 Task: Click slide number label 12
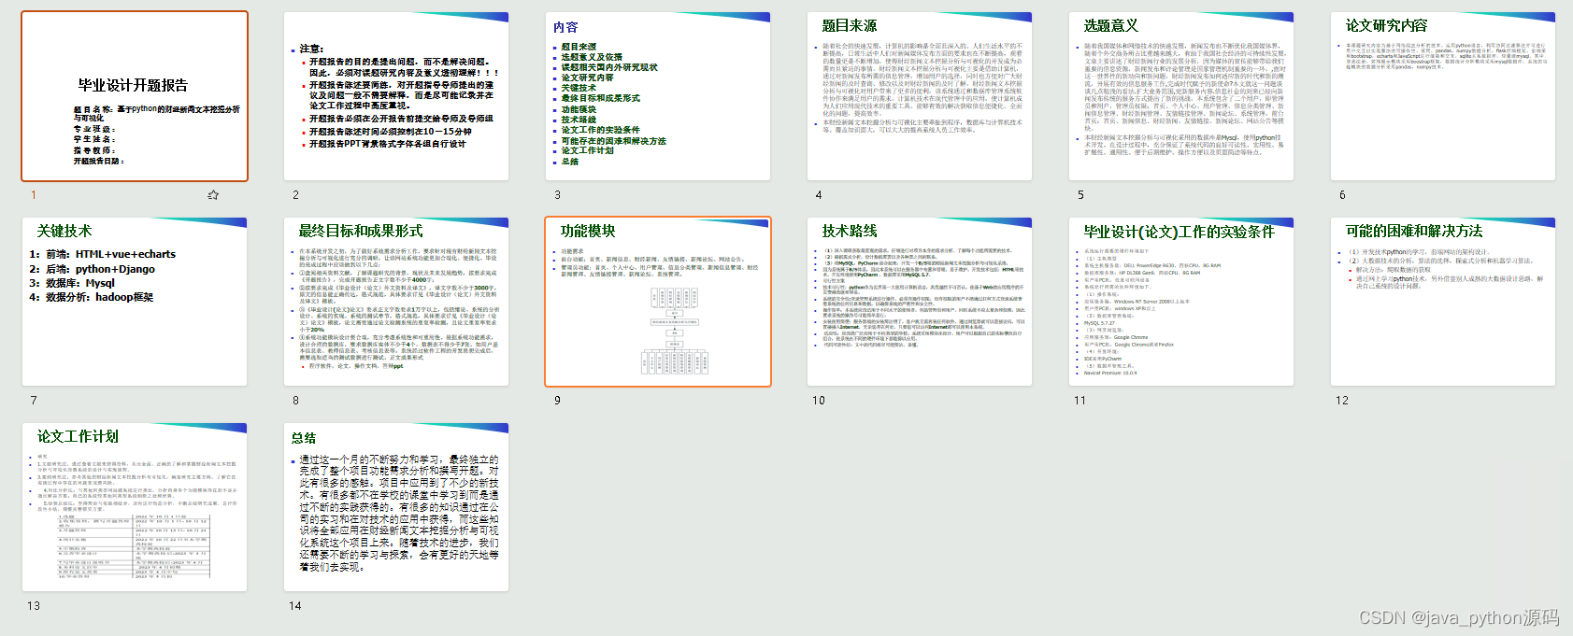(x=1342, y=401)
